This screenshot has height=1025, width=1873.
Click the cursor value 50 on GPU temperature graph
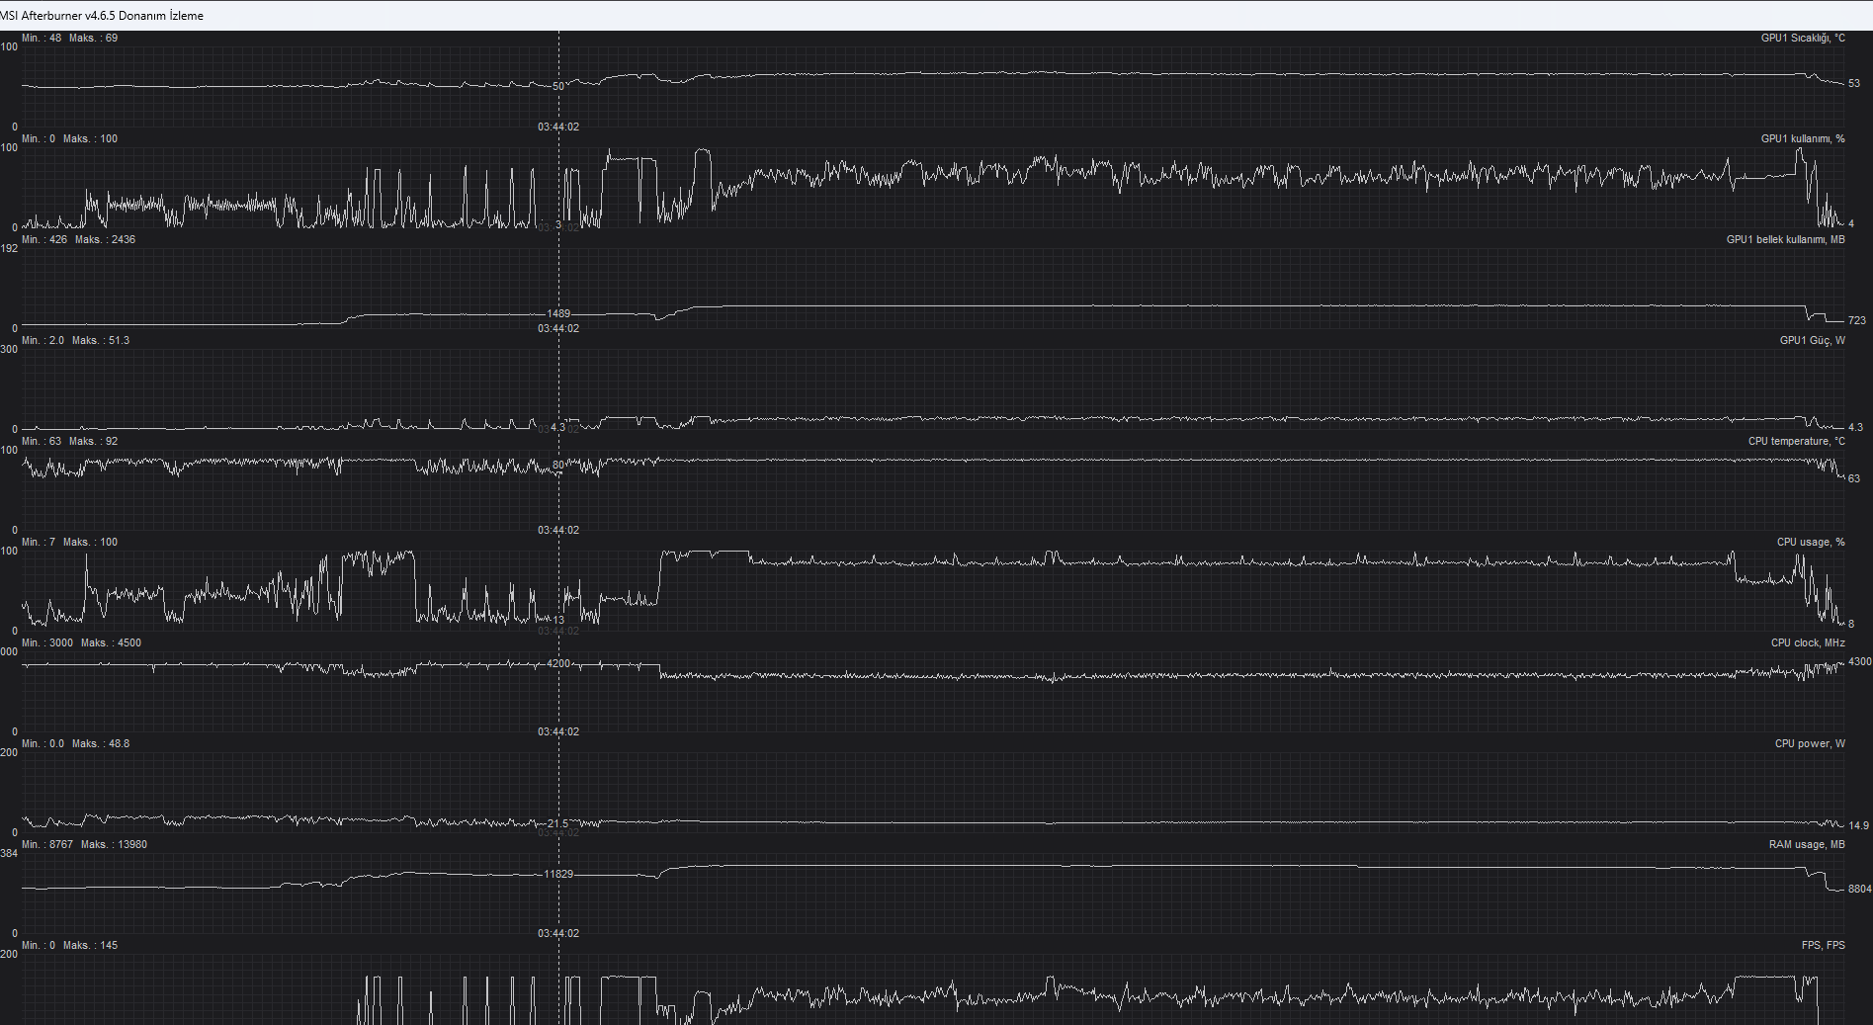click(x=558, y=87)
